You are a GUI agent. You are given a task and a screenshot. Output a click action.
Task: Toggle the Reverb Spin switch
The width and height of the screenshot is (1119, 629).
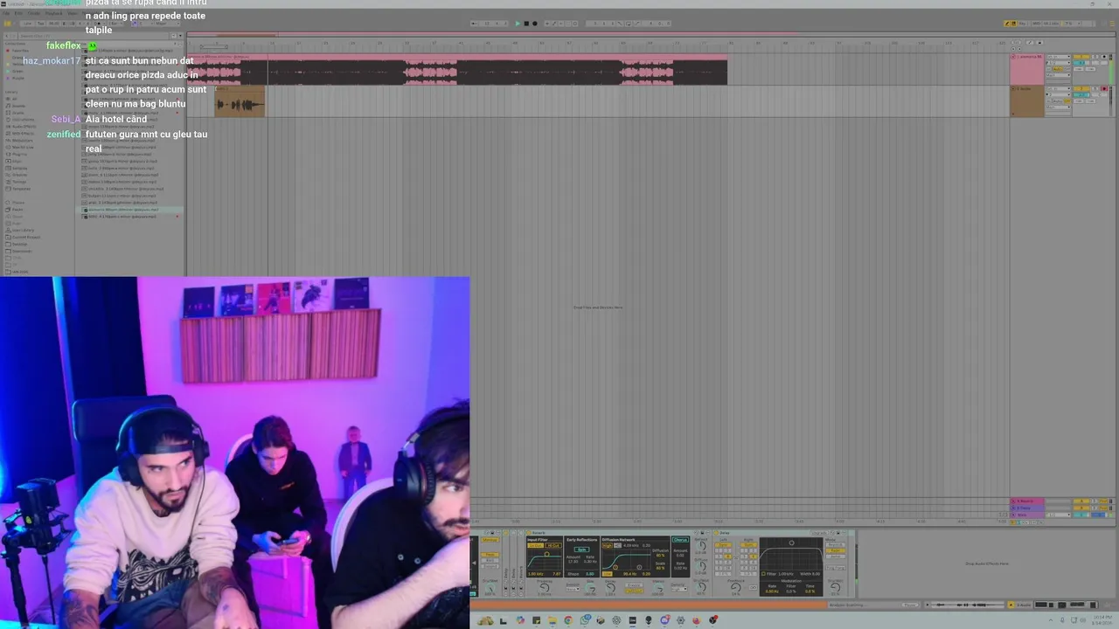[581, 550]
